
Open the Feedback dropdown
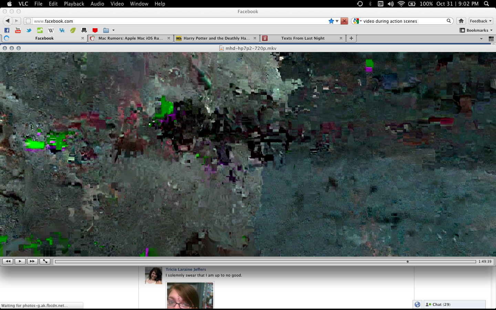click(481, 21)
